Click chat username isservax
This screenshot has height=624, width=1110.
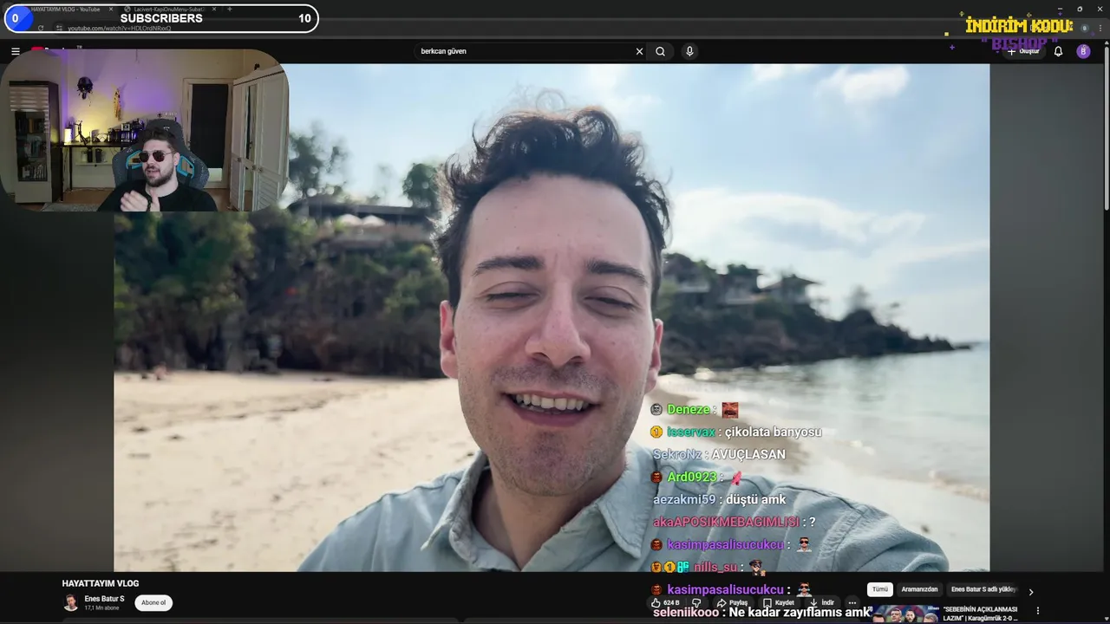click(691, 432)
